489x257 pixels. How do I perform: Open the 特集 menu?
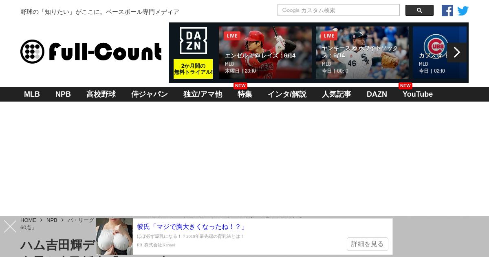click(x=245, y=94)
